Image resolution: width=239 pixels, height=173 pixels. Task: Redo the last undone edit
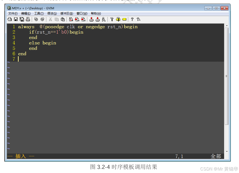[42, 19]
